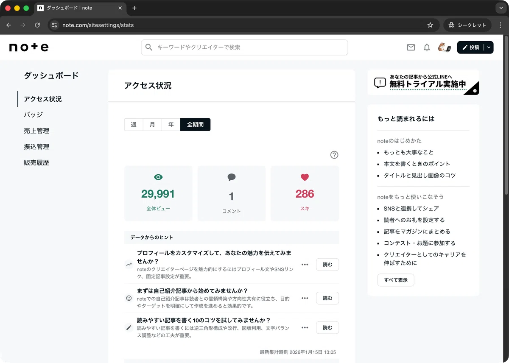509x363 pixels.
Task: Open the Chrome three-dot menu
Action: (x=500, y=25)
